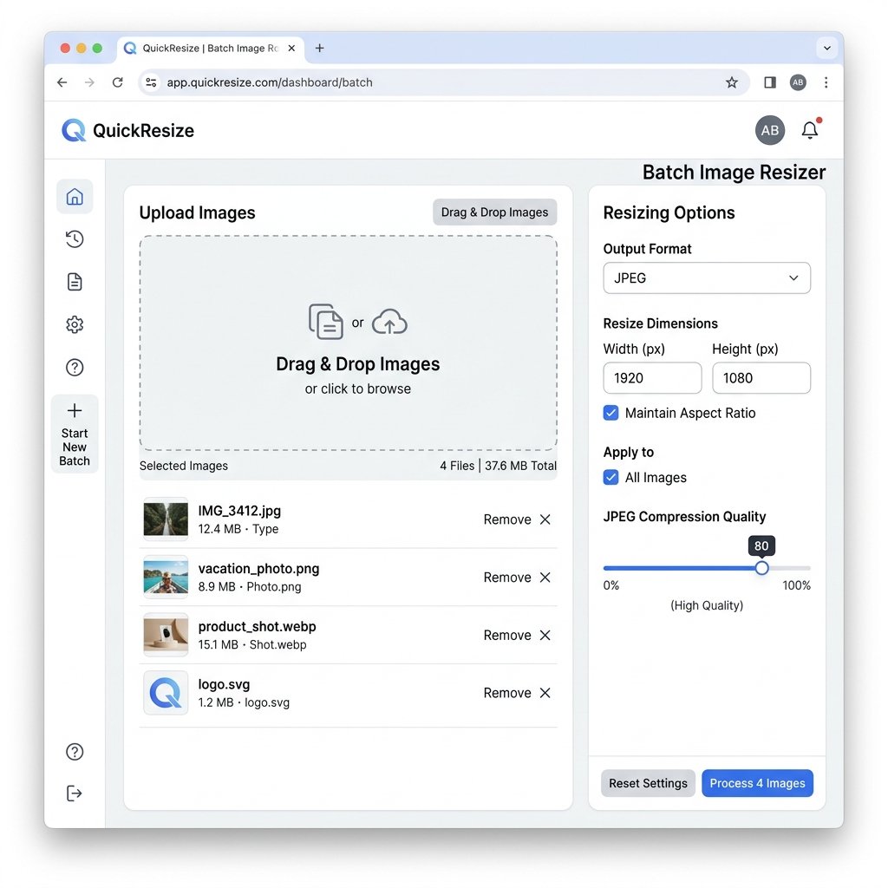Viewport: 888px width, 888px height.
Task: Open the AB profile avatar in app header
Action: click(770, 130)
